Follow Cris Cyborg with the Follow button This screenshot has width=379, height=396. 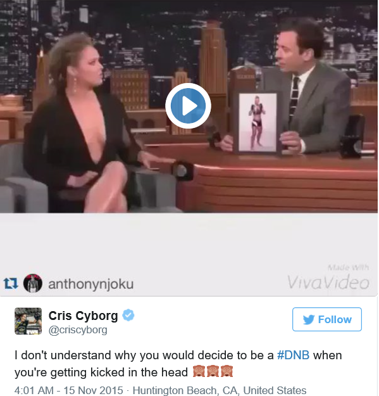click(x=327, y=319)
